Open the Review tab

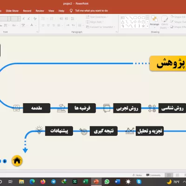pos(40,11)
